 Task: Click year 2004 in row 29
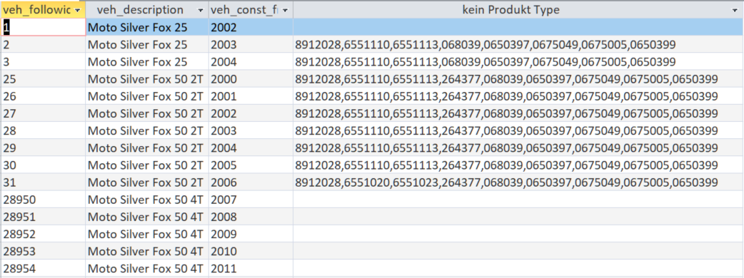[x=251, y=148]
